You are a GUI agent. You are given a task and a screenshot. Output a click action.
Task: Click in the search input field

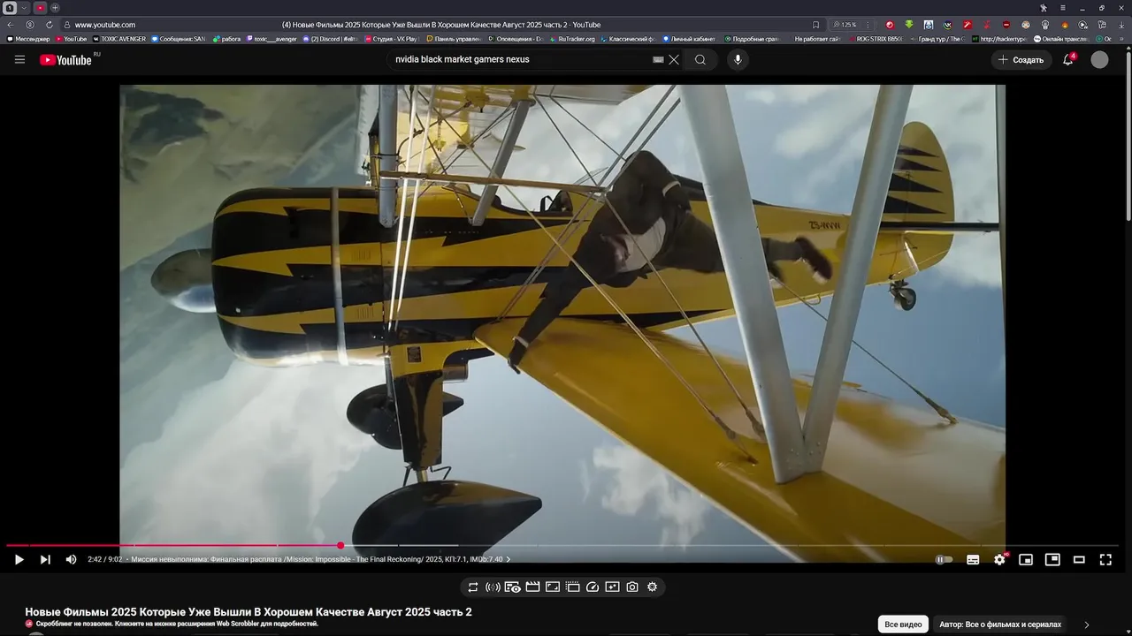click(x=522, y=59)
